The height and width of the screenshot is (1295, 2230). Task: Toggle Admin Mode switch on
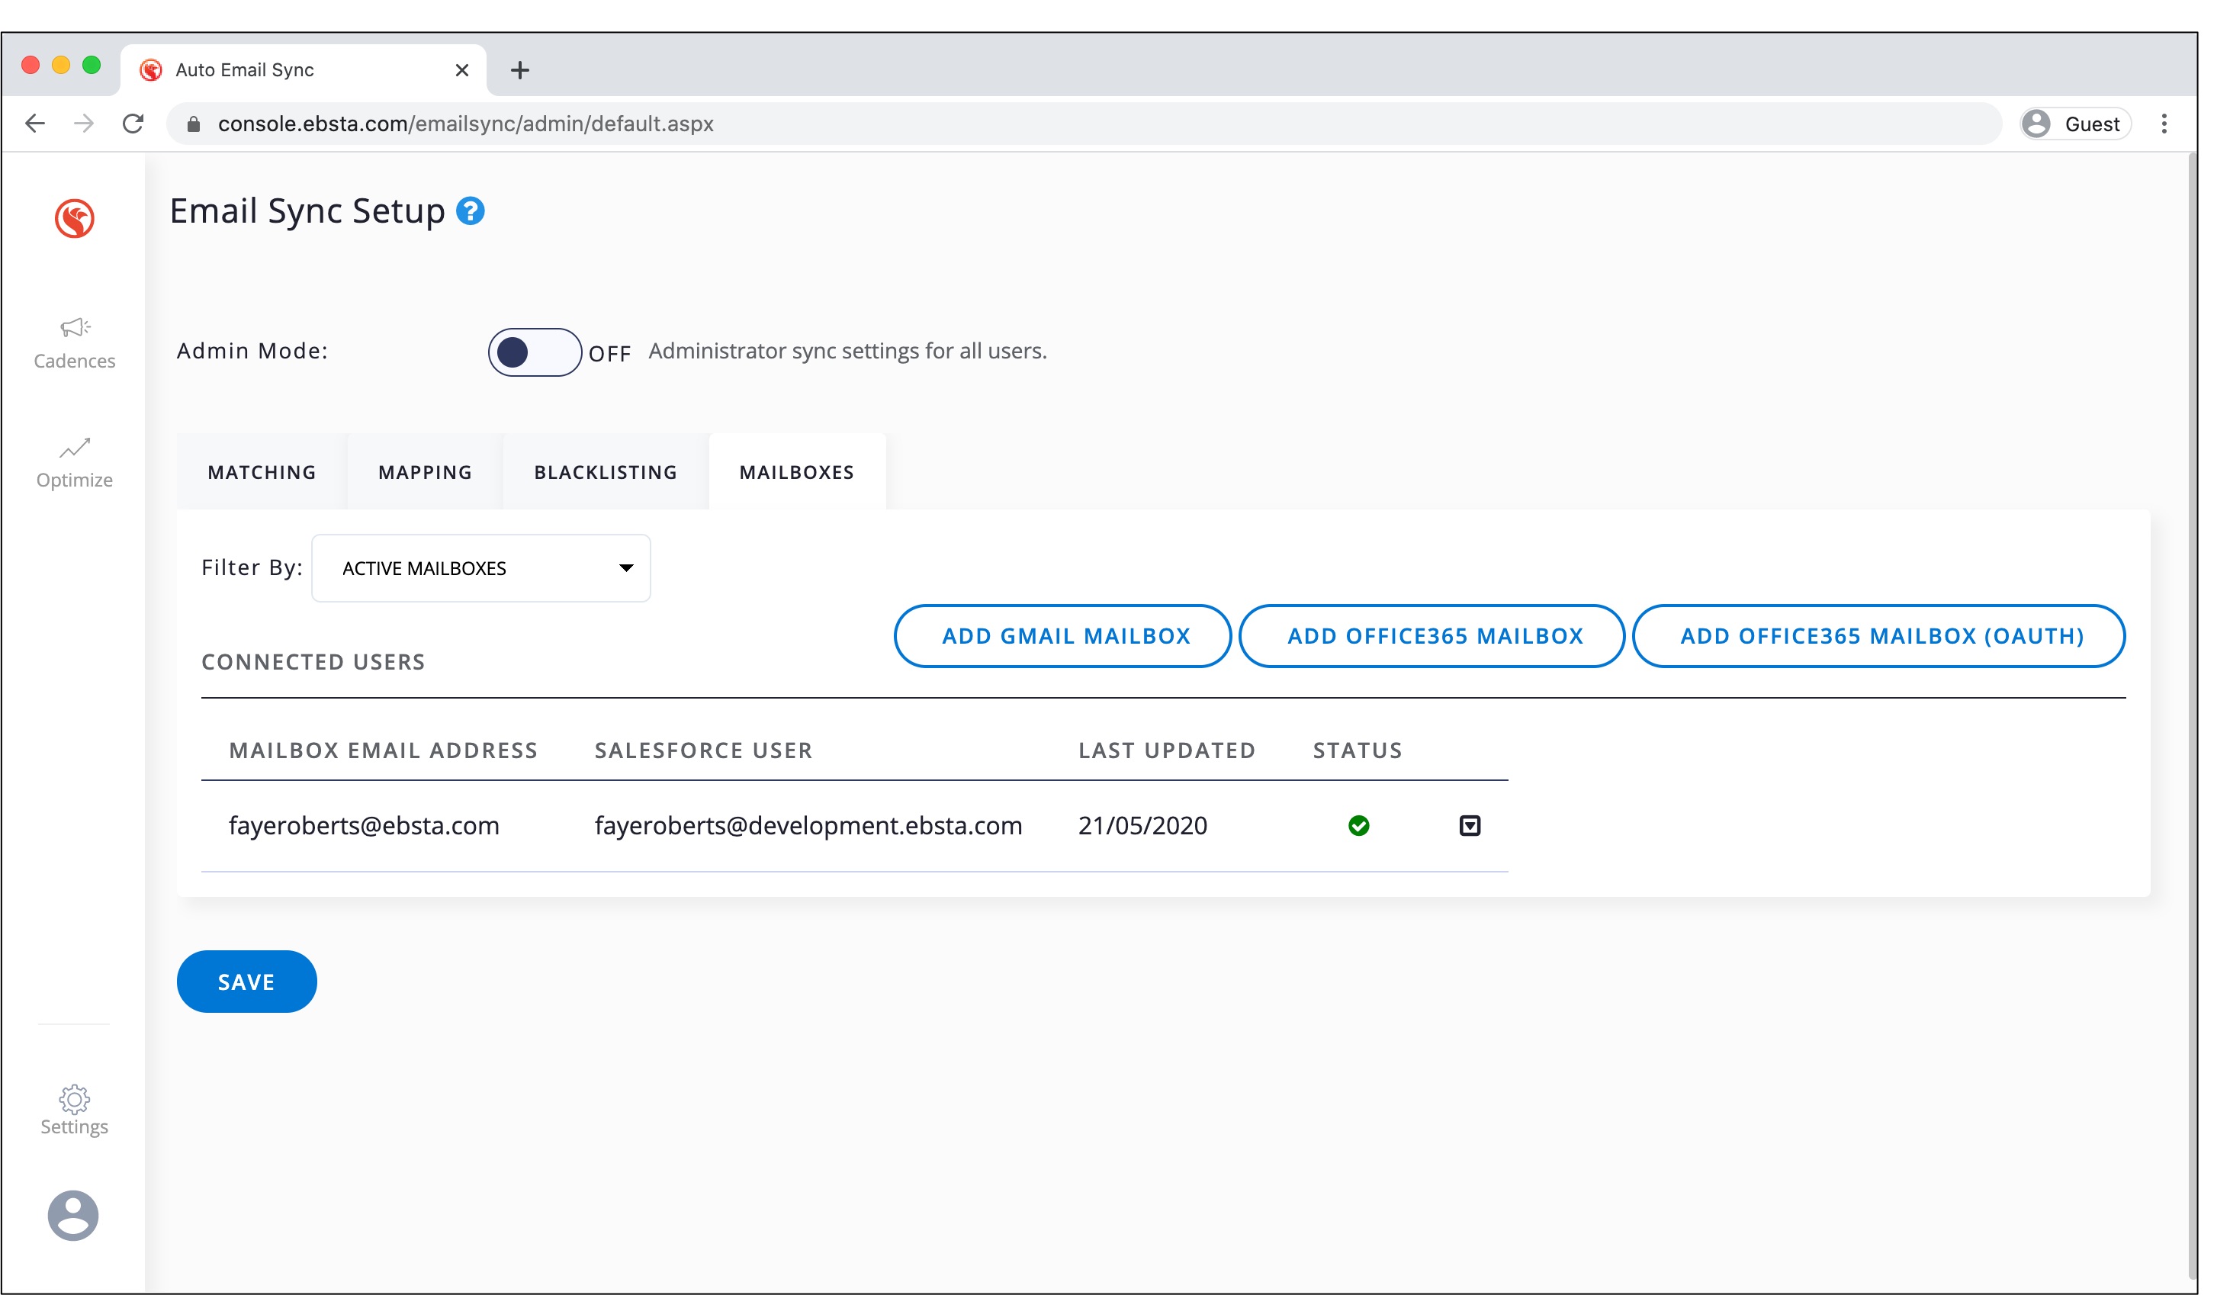pyautogui.click(x=535, y=352)
